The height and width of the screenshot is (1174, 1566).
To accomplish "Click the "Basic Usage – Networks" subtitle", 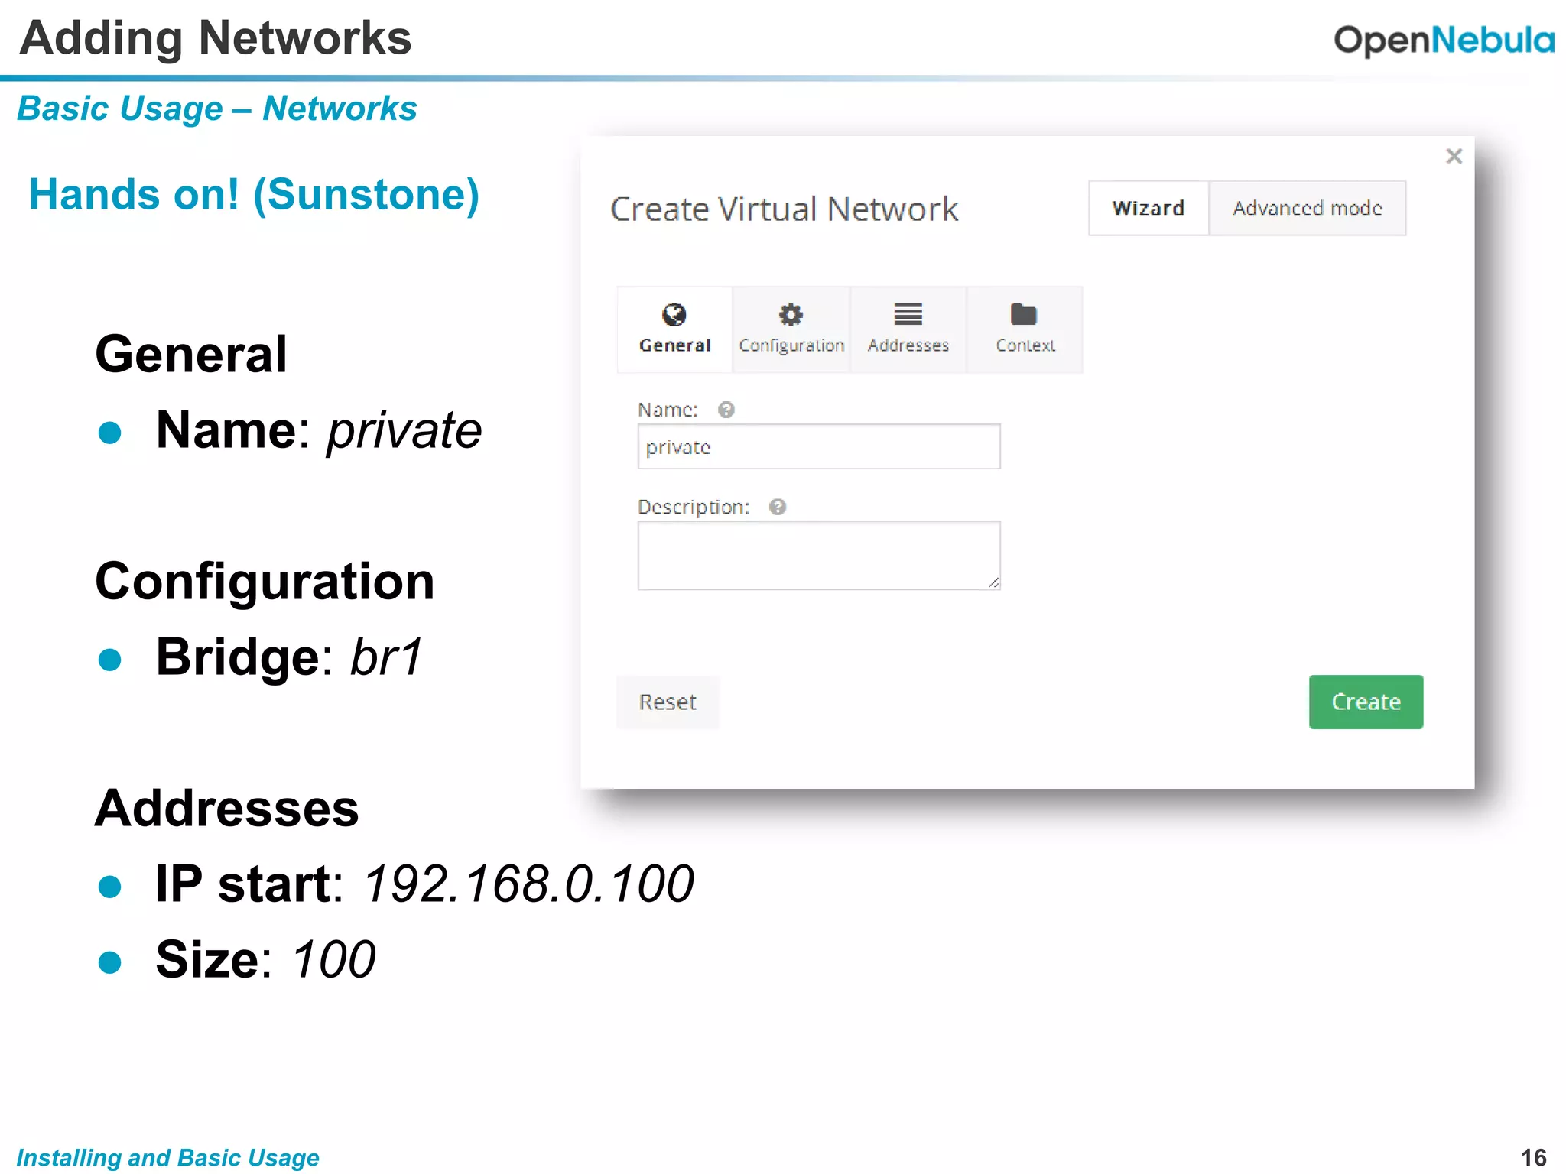I will tap(217, 109).
